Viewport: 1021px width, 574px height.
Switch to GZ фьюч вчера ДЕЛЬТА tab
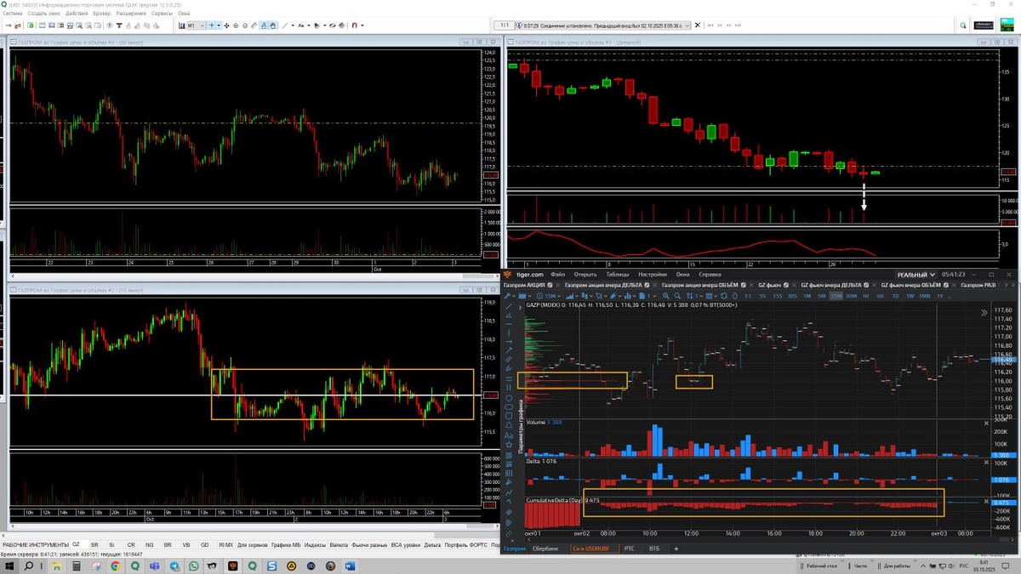click(830, 285)
